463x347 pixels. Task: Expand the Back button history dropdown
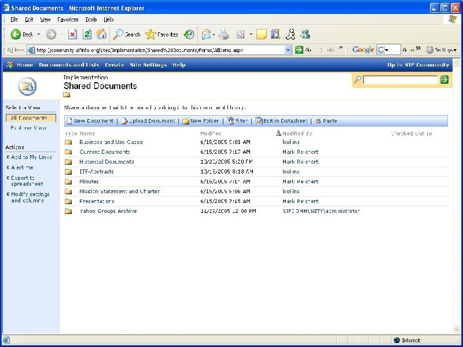(x=39, y=35)
